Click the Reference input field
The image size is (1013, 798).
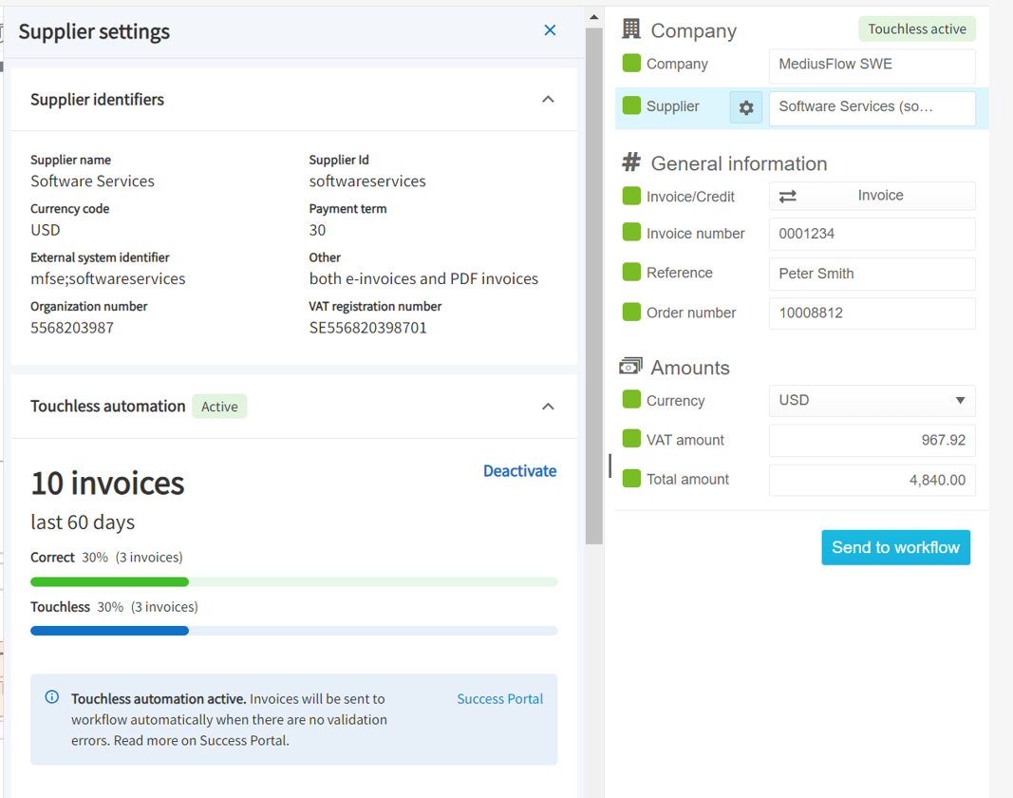[x=872, y=274]
